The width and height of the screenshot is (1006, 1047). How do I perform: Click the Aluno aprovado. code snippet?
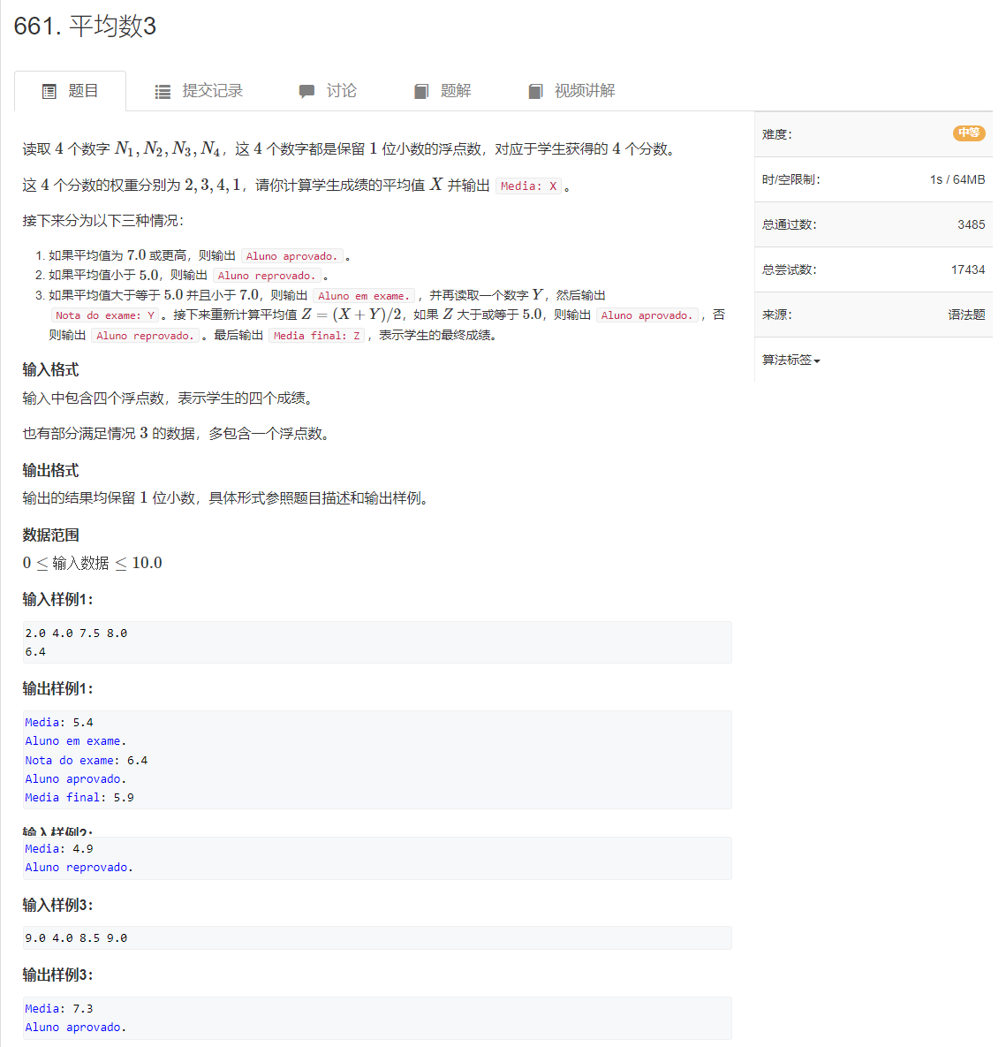coord(291,255)
